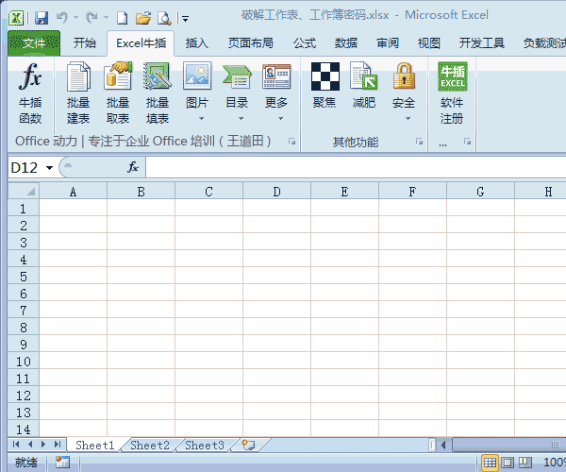Click the insert function fx button
566x472 pixels.
point(133,167)
